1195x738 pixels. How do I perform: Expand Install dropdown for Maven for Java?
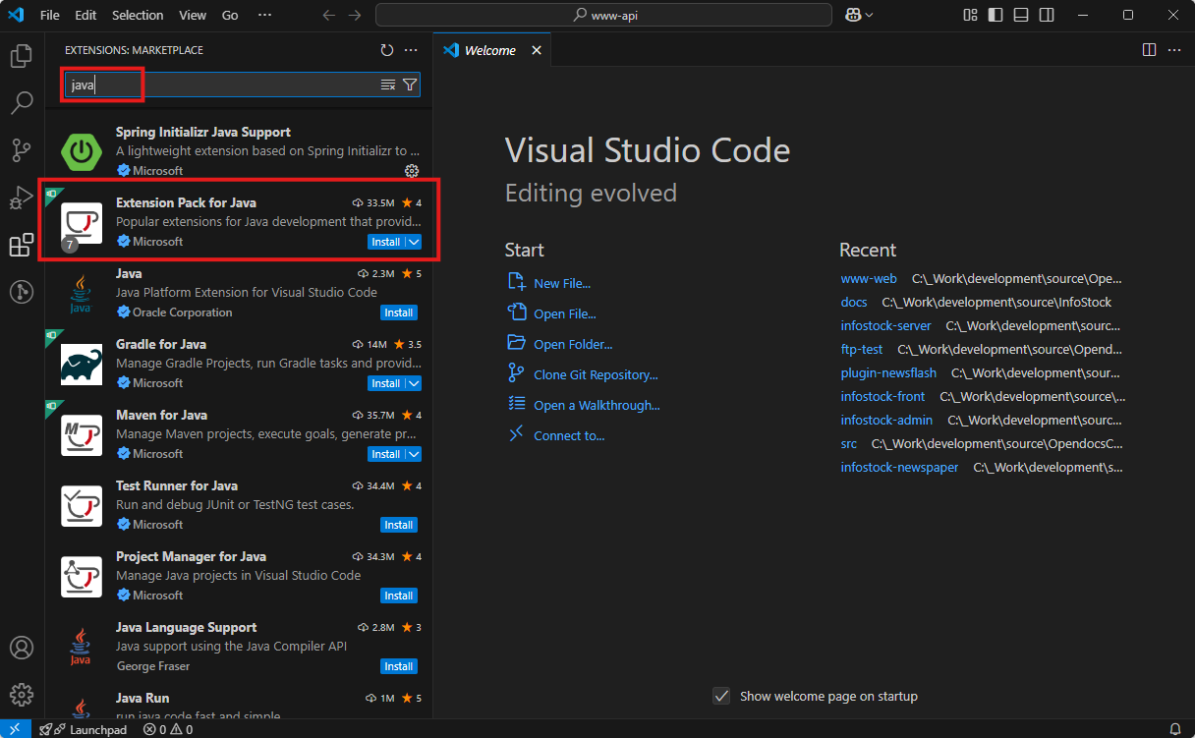[414, 454]
